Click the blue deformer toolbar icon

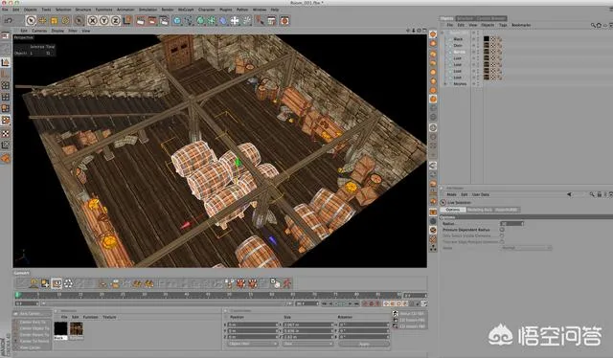[x=223, y=20]
